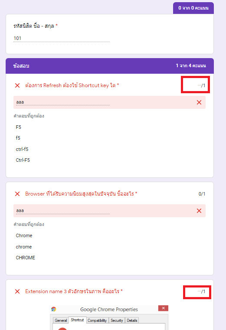
Task: Open the Details tab
Action: 132,320
